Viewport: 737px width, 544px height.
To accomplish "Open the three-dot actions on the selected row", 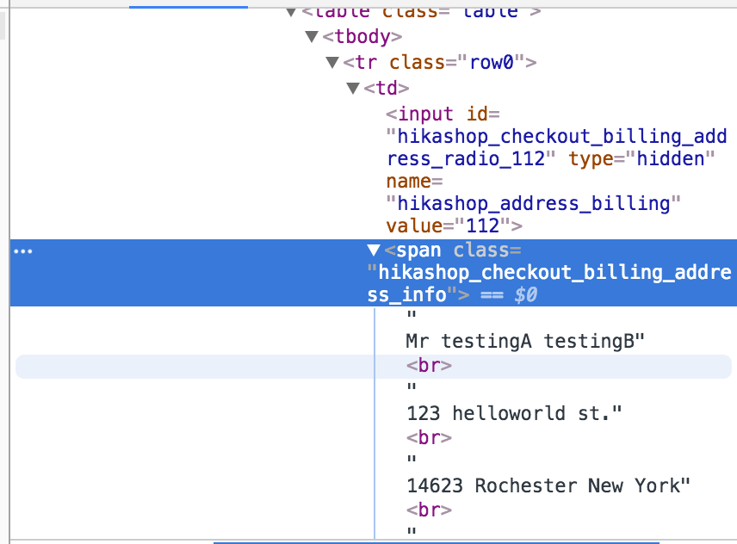I will (23, 251).
